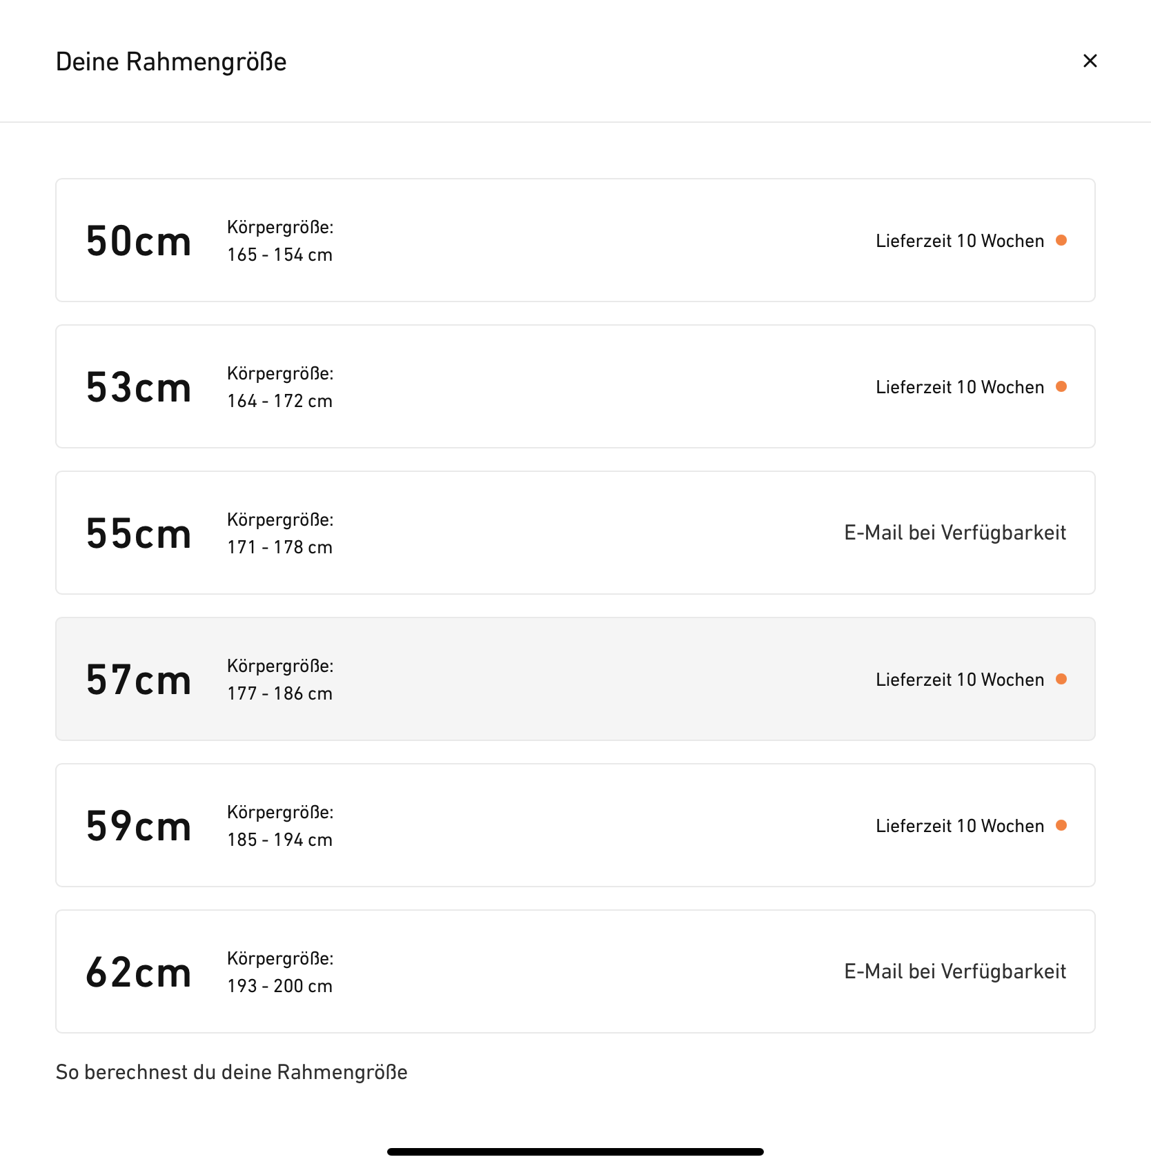This screenshot has height=1166, width=1151.
Task: Close the Rahmengröße dialog with X
Action: click(1090, 61)
